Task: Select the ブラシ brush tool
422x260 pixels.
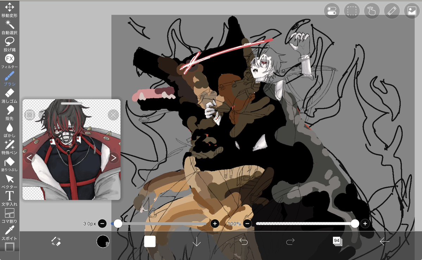Action: coord(10,78)
